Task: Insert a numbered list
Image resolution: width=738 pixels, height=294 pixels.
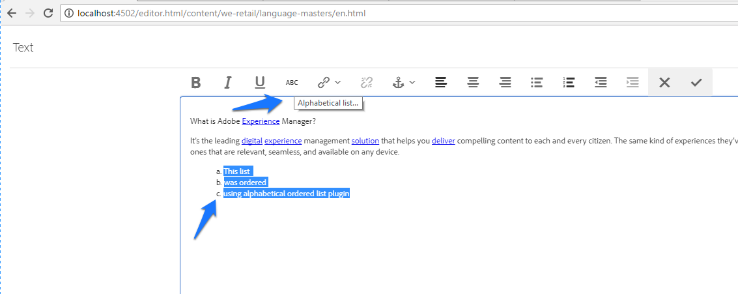Action: 569,82
